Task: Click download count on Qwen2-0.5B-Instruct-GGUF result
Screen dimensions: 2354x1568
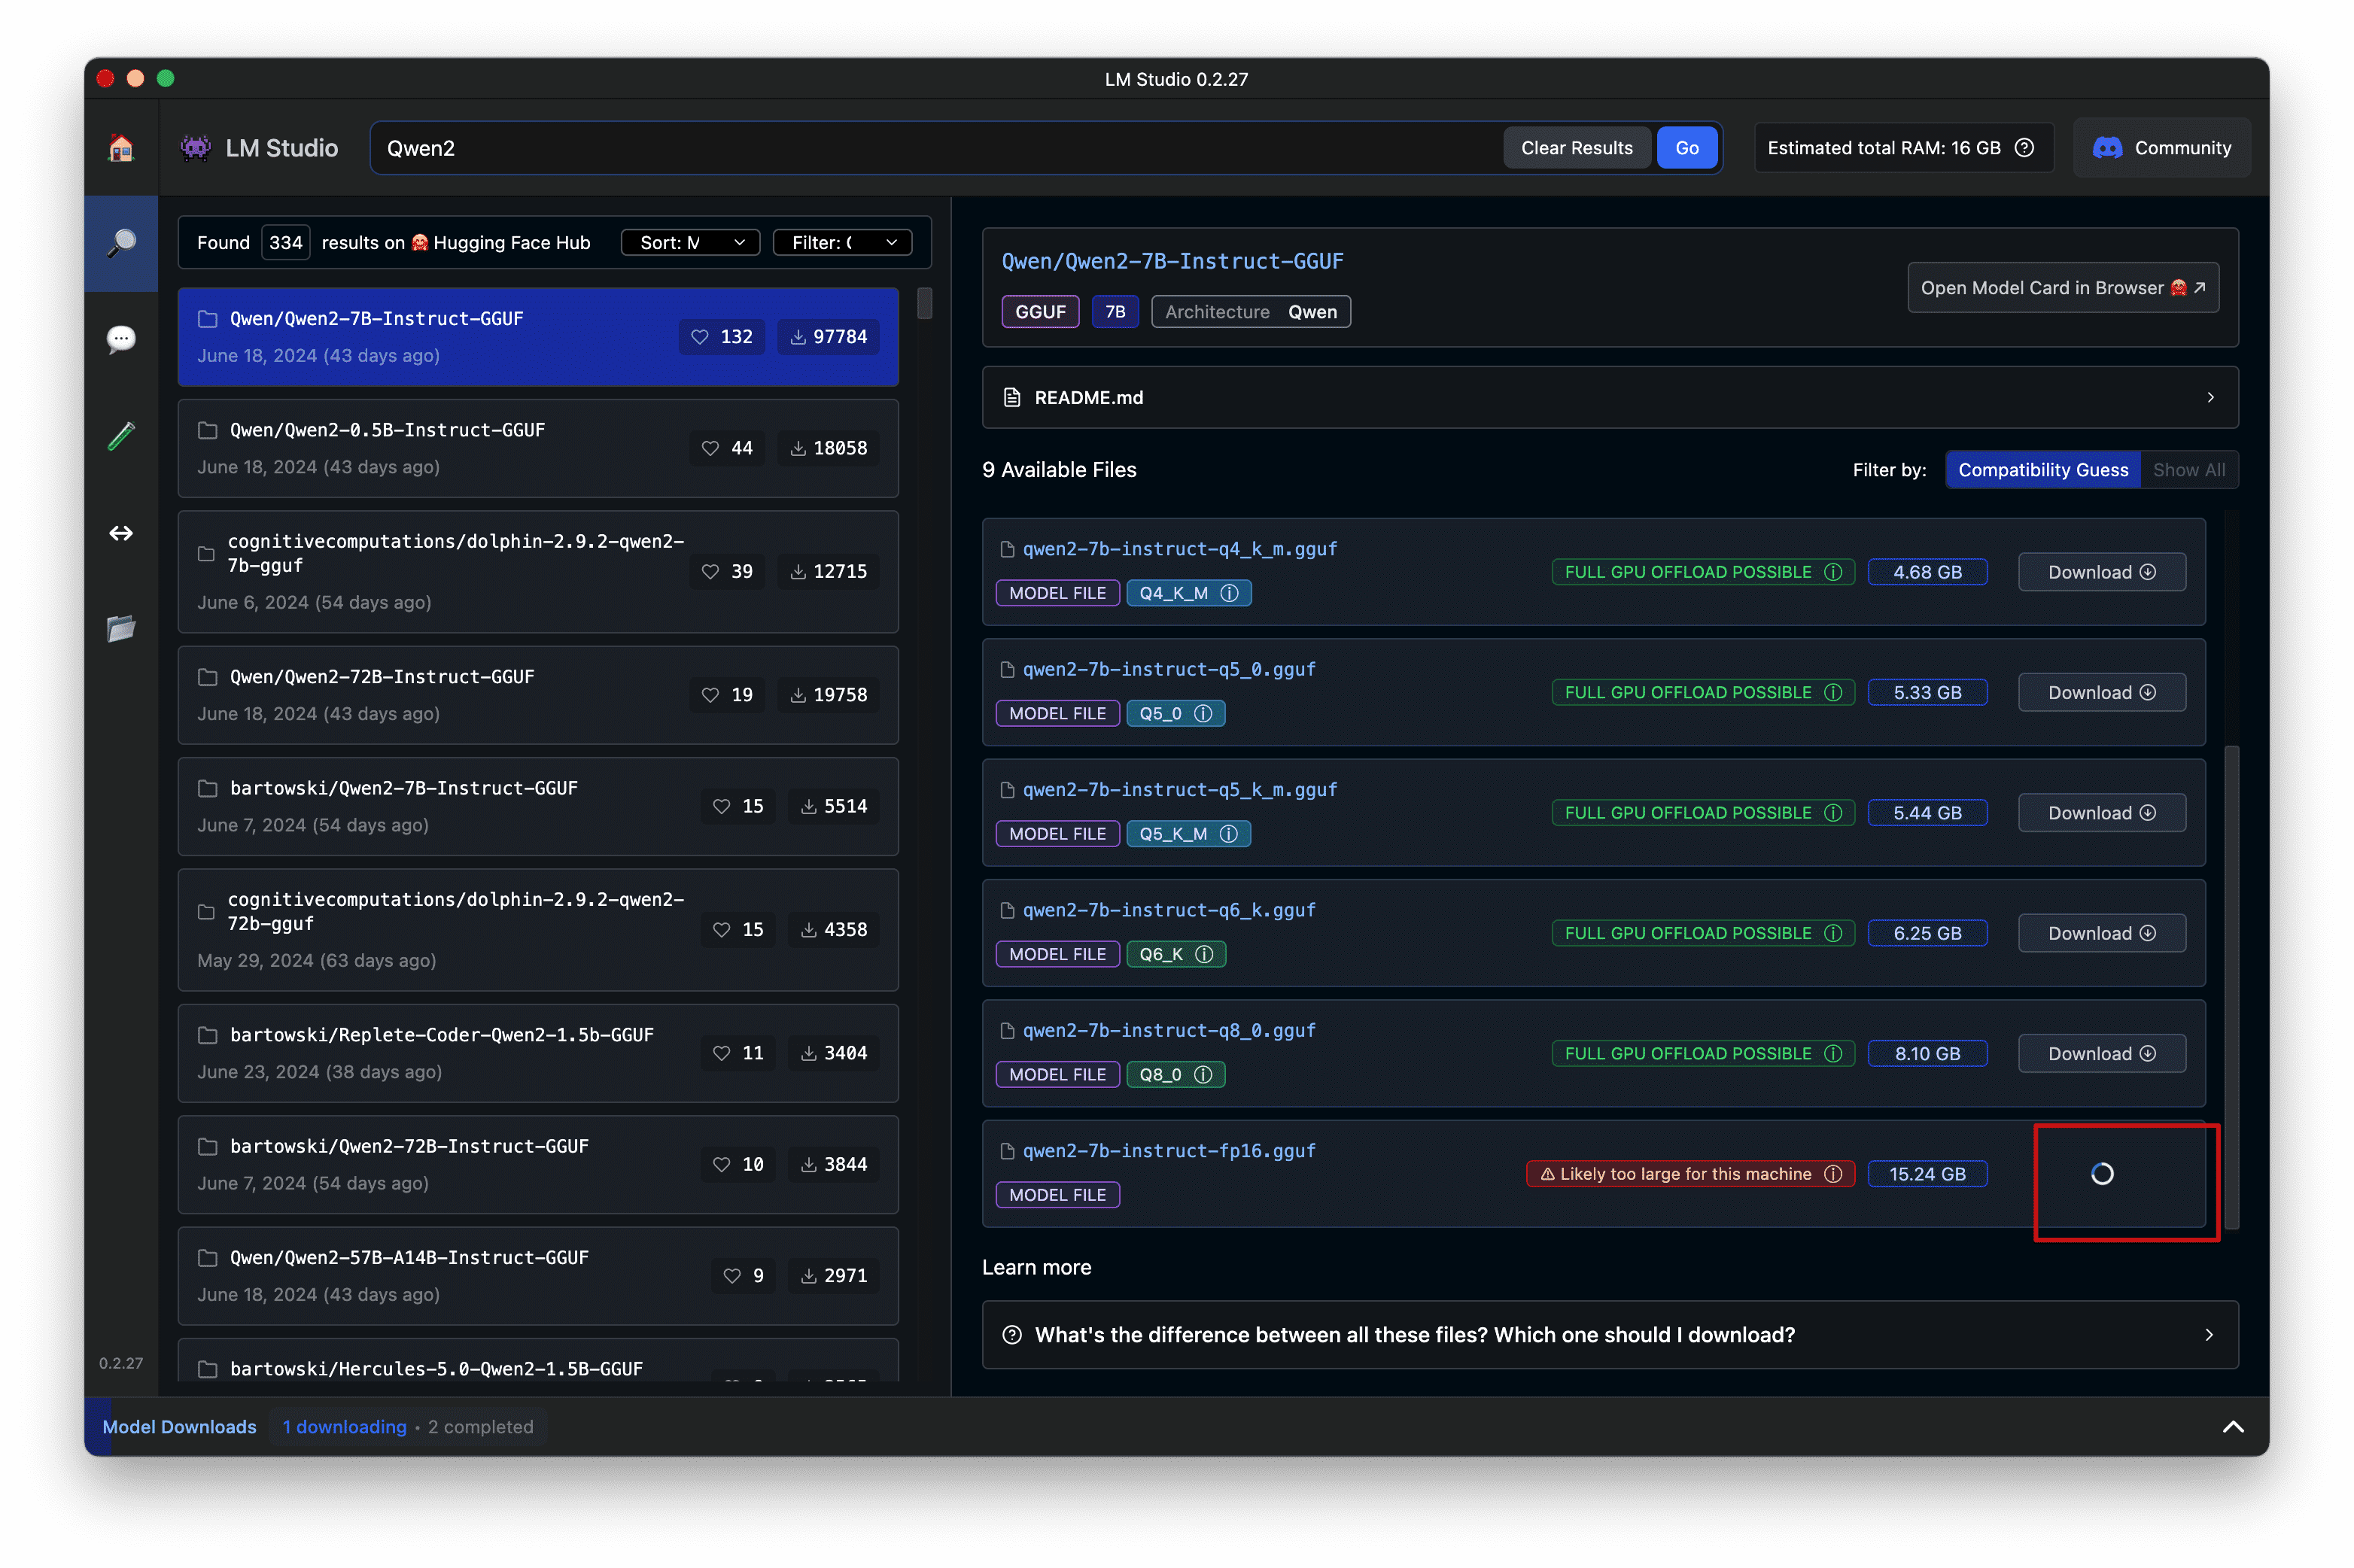Action: (829, 448)
